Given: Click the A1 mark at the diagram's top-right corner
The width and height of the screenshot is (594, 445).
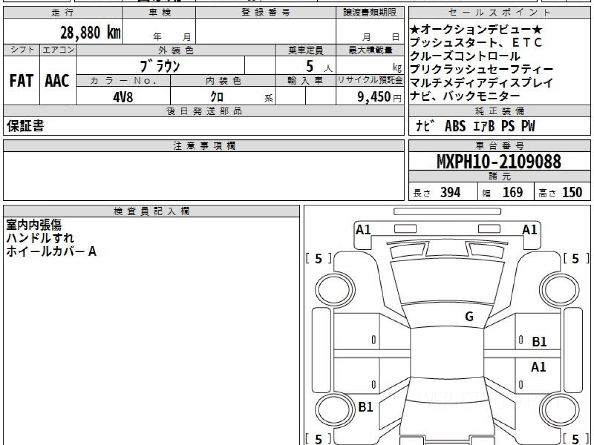Looking at the screenshot, I should coord(530,229).
